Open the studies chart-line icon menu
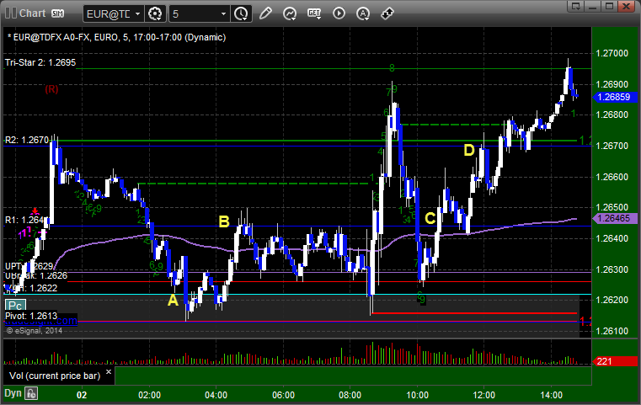Viewport: 641px width, 405px height. pos(290,14)
